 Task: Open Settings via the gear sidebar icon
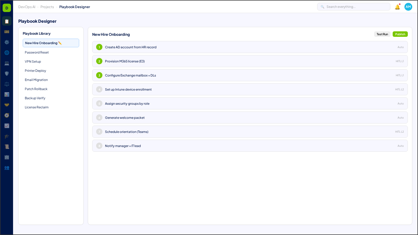click(7, 42)
